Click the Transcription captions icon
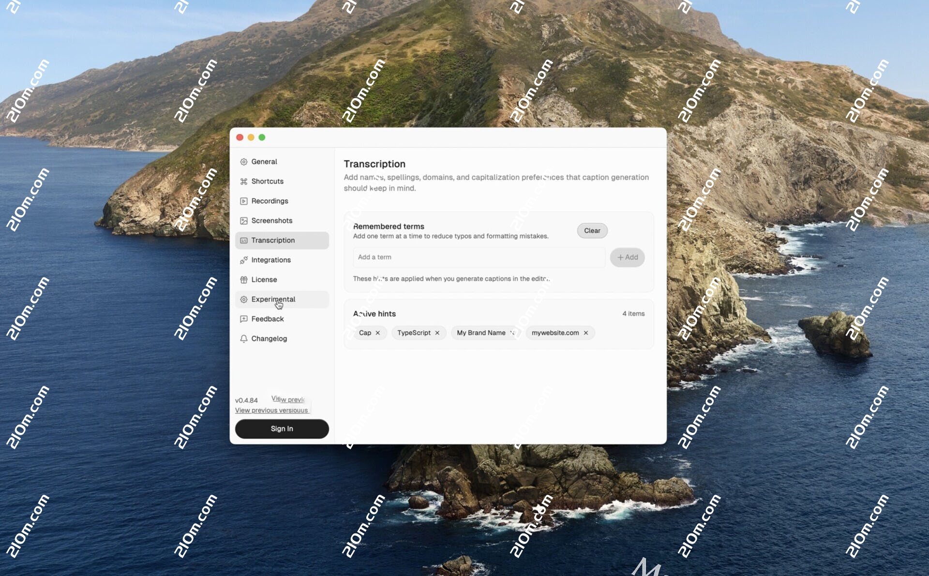This screenshot has width=929, height=576. (244, 240)
